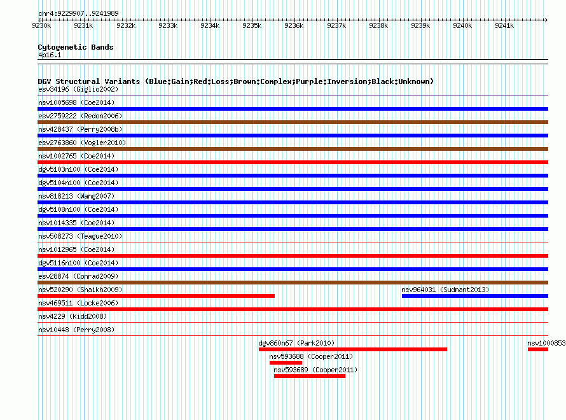Viewport: 566px width, 420px height.
Task: Click dgv860n67 (Park2010) label
Action: 297,343
